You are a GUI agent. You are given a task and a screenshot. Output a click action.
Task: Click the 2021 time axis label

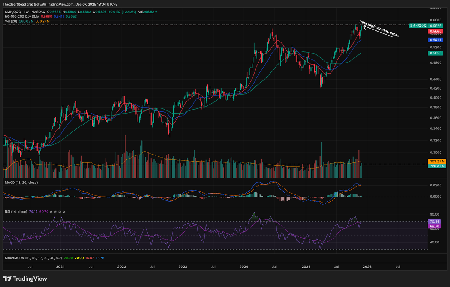click(x=60, y=267)
